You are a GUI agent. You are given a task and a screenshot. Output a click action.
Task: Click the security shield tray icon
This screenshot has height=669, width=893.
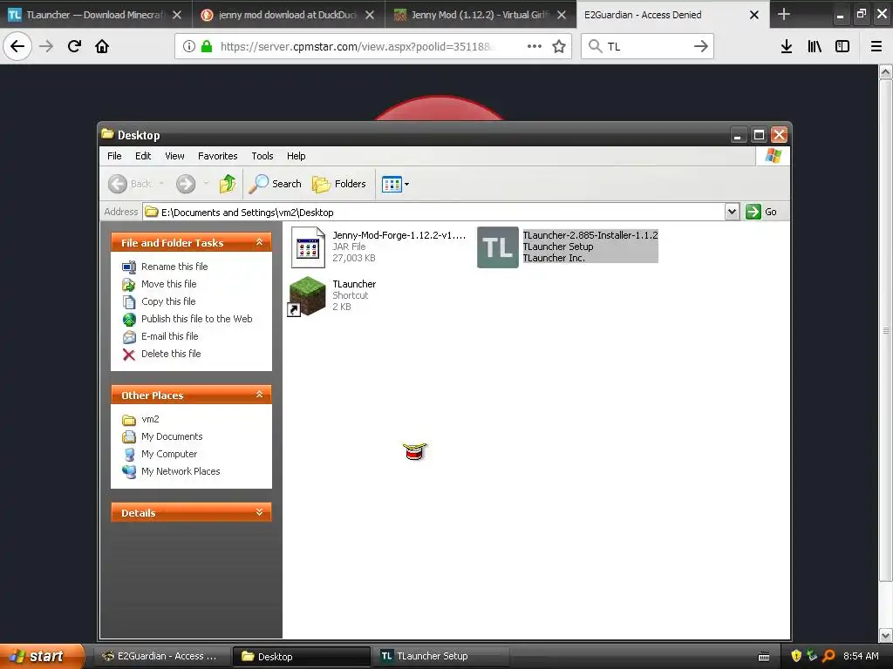pos(796,656)
